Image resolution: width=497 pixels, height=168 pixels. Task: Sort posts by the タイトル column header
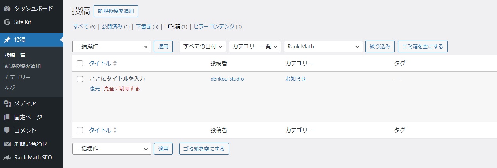tap(100, 63)
